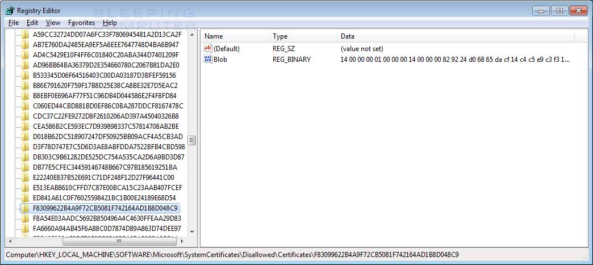Select key FA6660A94AB45F6A88C0D7874D89A863D74DEE97

(107, 228)
